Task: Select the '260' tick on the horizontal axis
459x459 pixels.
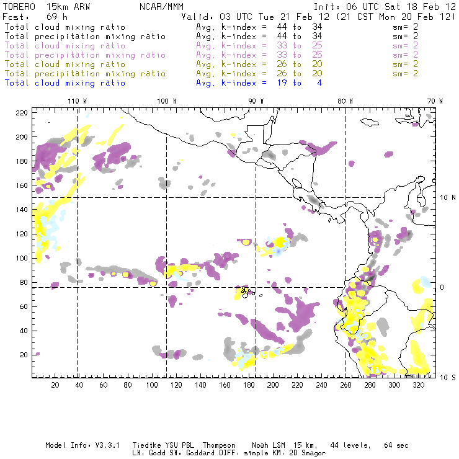Action: (x=345, y=385)
